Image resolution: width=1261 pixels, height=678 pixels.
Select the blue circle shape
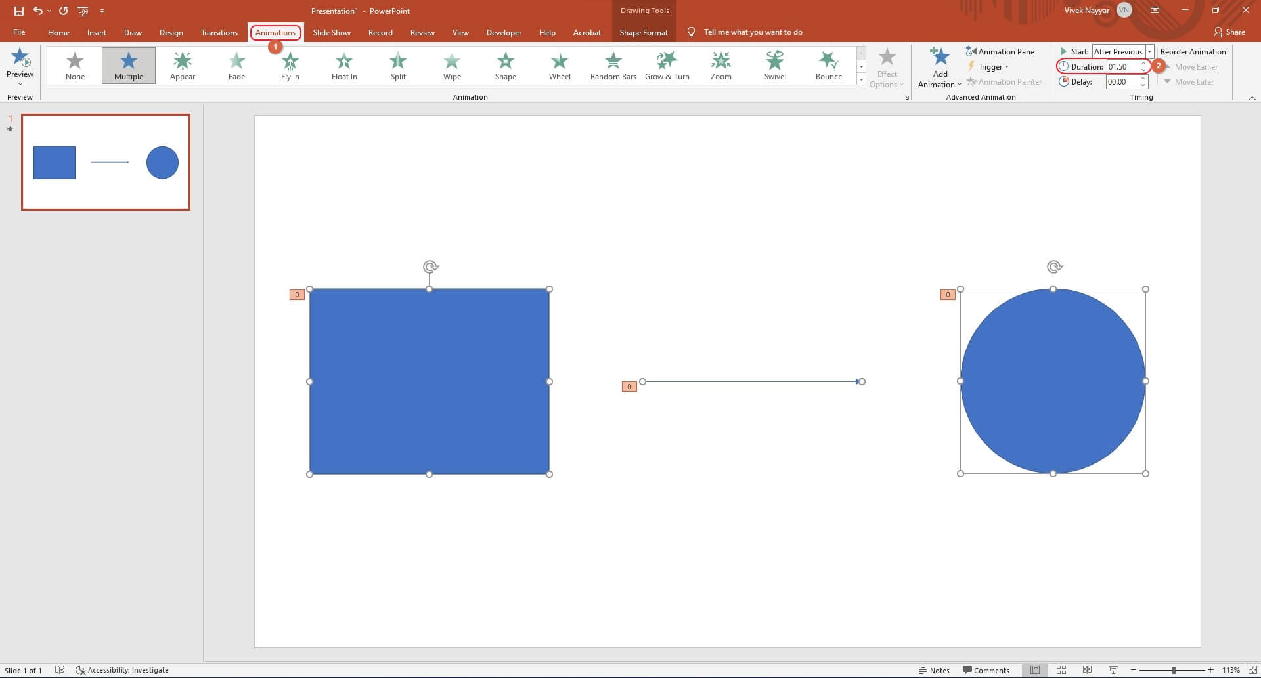(1053, 381)
